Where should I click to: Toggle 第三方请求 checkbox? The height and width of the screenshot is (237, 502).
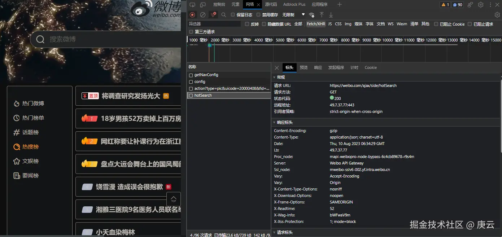pos(191,32)
